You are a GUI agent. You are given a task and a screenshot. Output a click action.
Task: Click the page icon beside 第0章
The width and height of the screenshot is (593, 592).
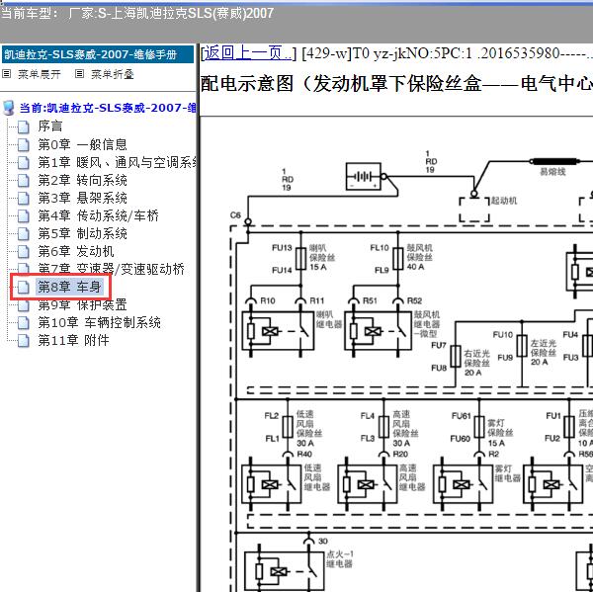pos(24,145)
